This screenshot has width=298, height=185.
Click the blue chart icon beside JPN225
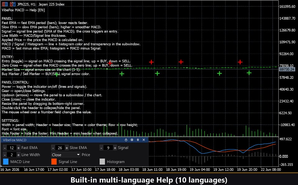[x=12, y=4]
